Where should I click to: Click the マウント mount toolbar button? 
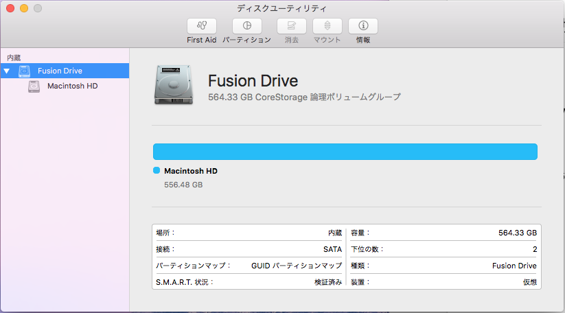327,26
